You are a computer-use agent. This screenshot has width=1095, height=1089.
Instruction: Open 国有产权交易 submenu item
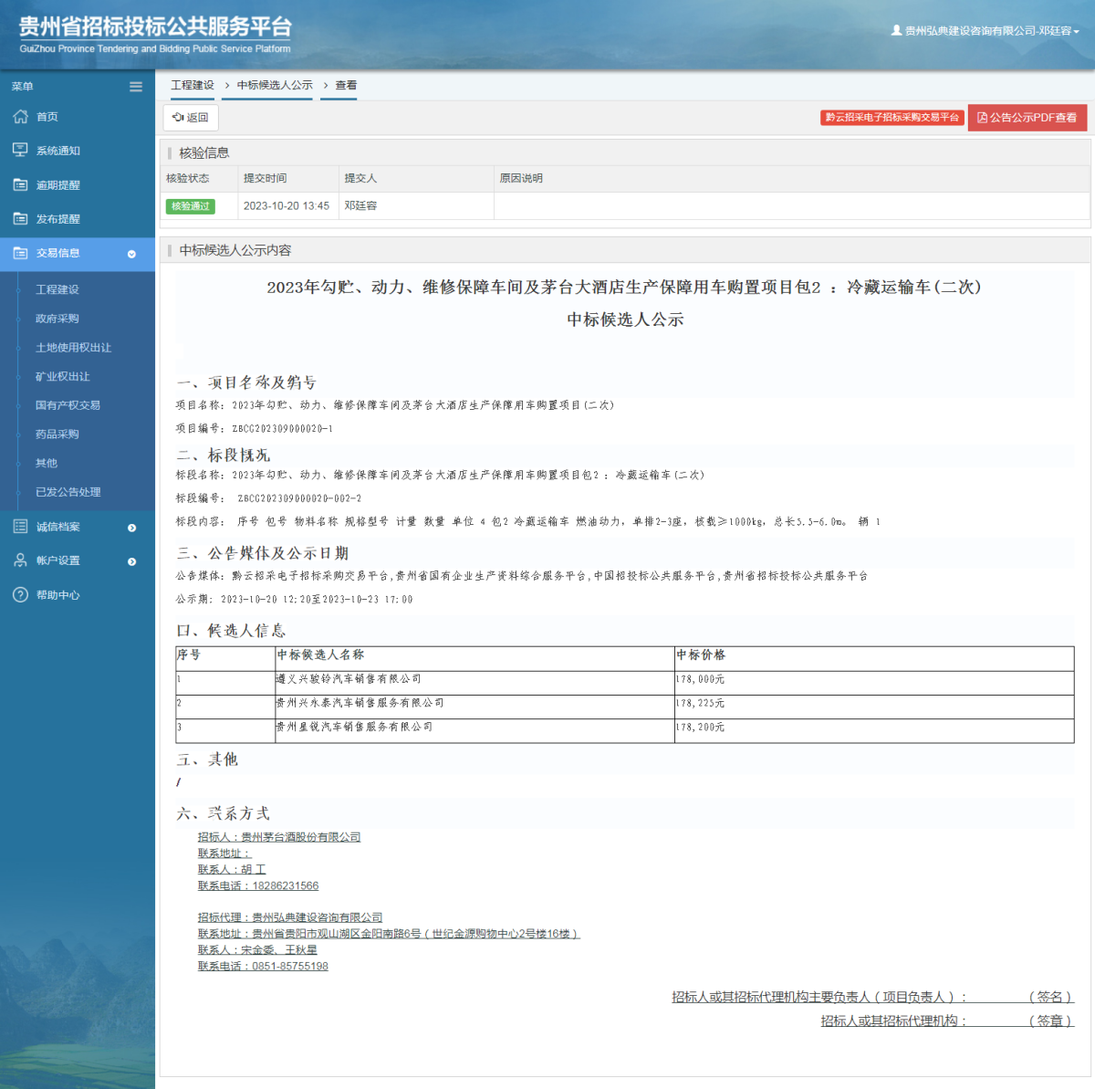tap(68, 405)
